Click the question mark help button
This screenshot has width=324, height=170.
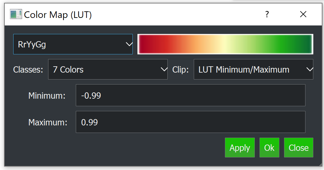click(x=267, y=14)
